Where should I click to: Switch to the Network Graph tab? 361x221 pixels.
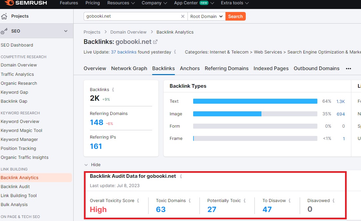[x=129, y=68]
